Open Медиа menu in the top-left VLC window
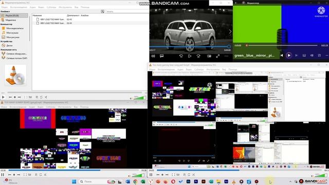329x185 pixels. [x=5, y=7]
